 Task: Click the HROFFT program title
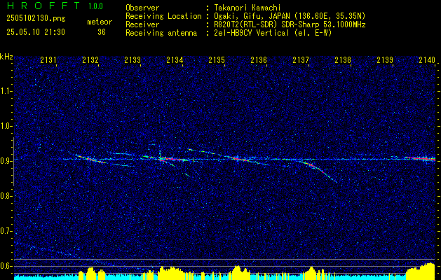click(x=43, y=6)
